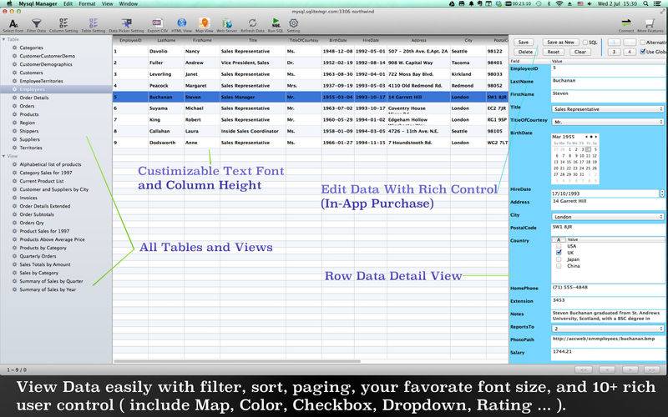The width and height of the screenshot is (668, 417).
Task: Open Table Setting in the toolbar
Action: tap(93, 24)
